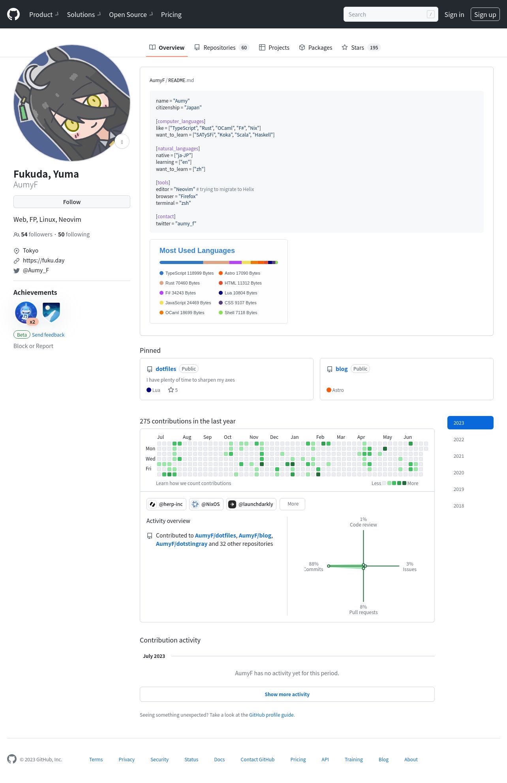Click the book icon on Overview tab
507x783 pixels.
tap(152, 47)
